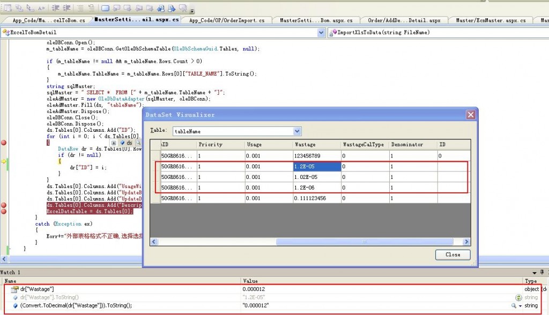Click the magnifier icon beside ImportXlsToData
The height and width of the screenshot is (315, 549).
(x=331, y=33)
